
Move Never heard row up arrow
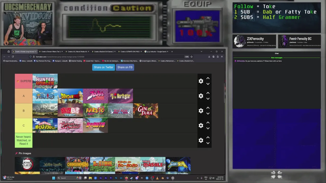[208, 138]
